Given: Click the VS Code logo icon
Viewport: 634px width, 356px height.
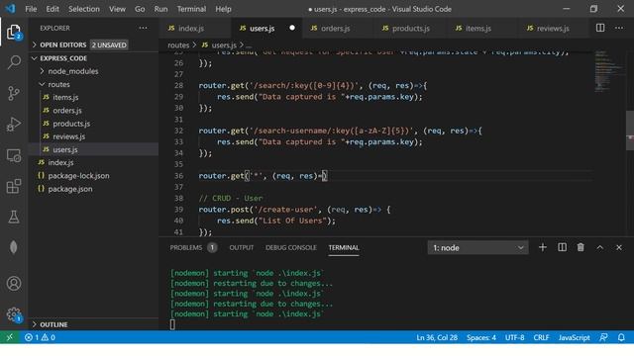Looking at the screenshot, I should (x=10, y=9).
